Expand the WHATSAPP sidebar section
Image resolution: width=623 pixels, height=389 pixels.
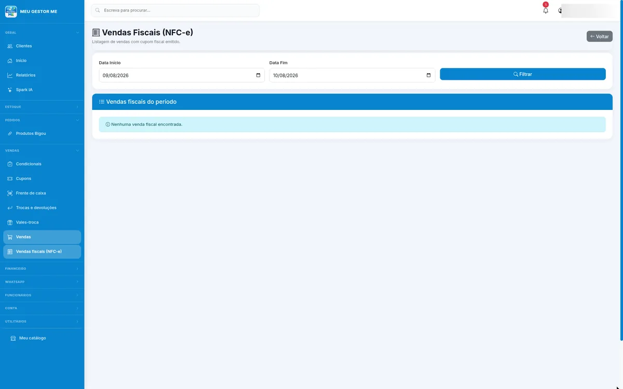pos(42,282)
